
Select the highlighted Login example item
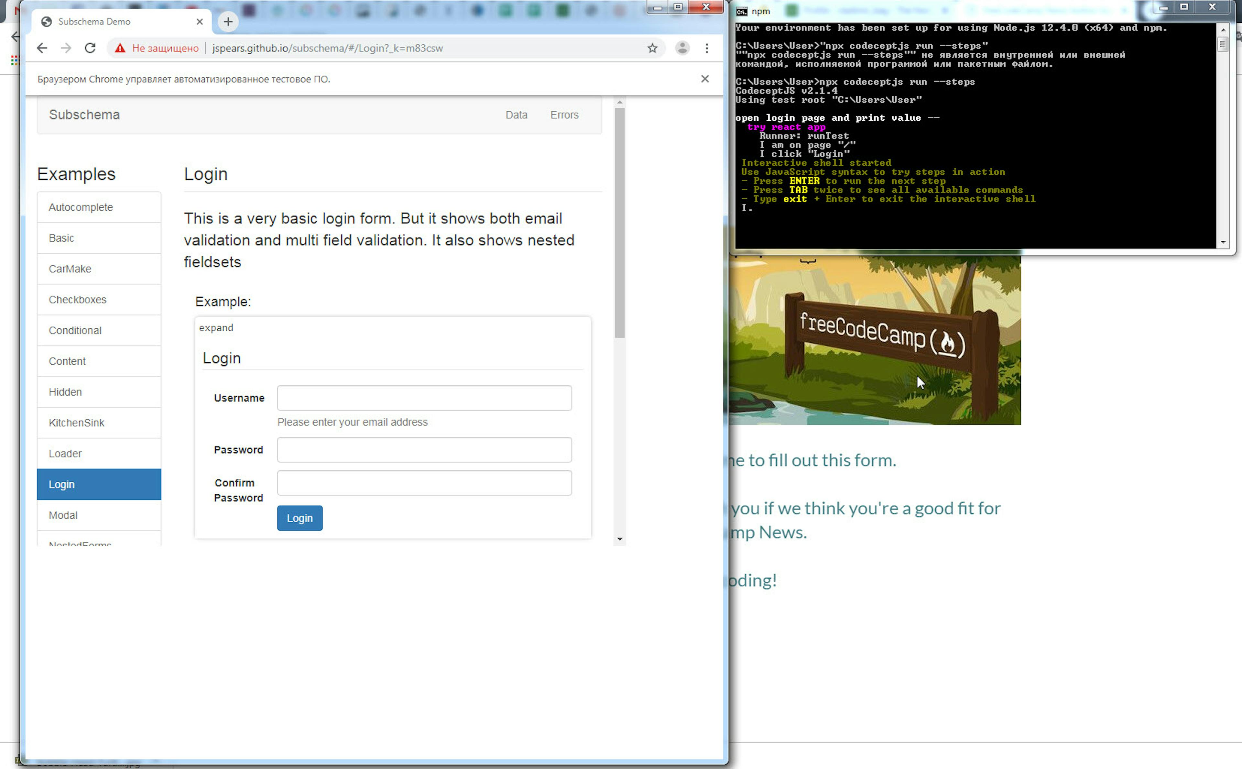tap(99, 485)
